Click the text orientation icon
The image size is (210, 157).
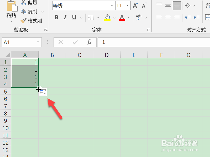(188, 5)
